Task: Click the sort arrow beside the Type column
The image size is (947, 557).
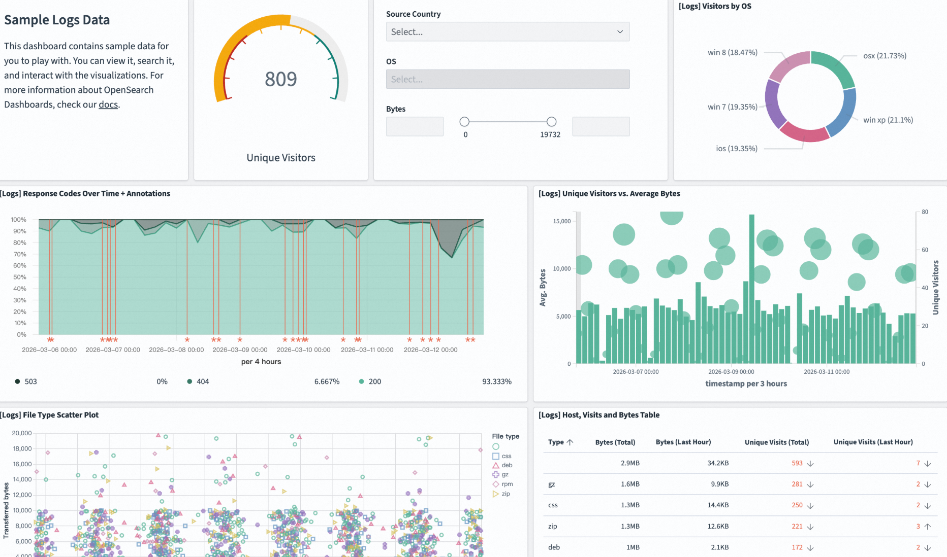Action: pos(570,442)
